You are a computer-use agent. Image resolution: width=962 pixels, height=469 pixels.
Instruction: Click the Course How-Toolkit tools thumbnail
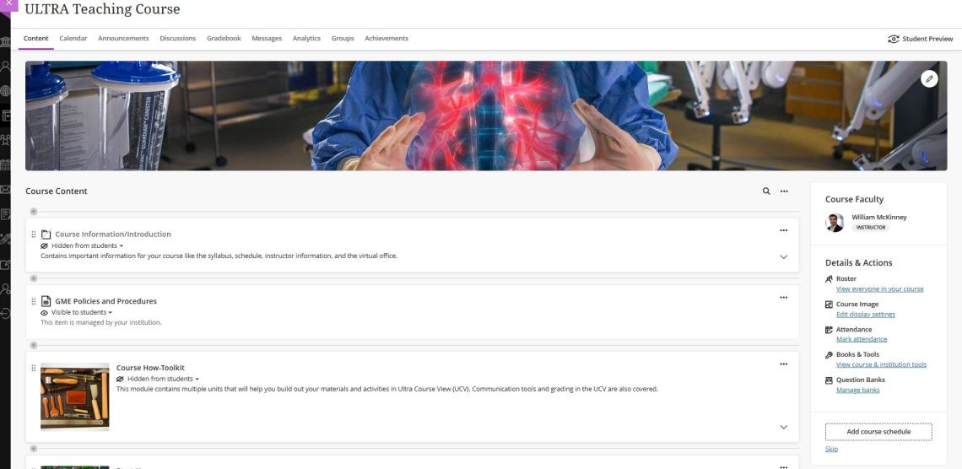coord(75,397)
